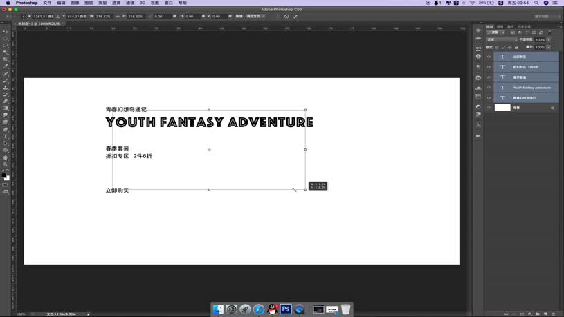The width and height of the screenshot is (564, 317).
Task: Open Spotlight search in menu bar
Action: tap(536, 3)
